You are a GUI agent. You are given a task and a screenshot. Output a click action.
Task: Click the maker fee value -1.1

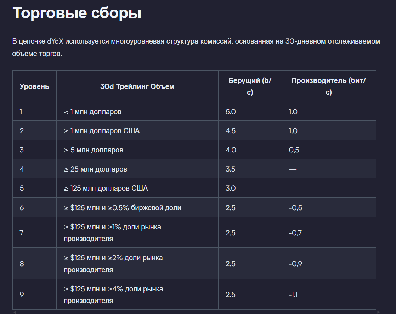tap(293, 295)
